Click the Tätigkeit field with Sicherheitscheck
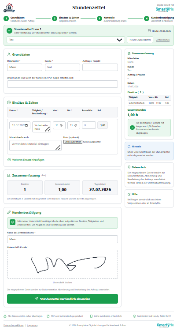Screen dimensions: 177x331 point(41,127)
